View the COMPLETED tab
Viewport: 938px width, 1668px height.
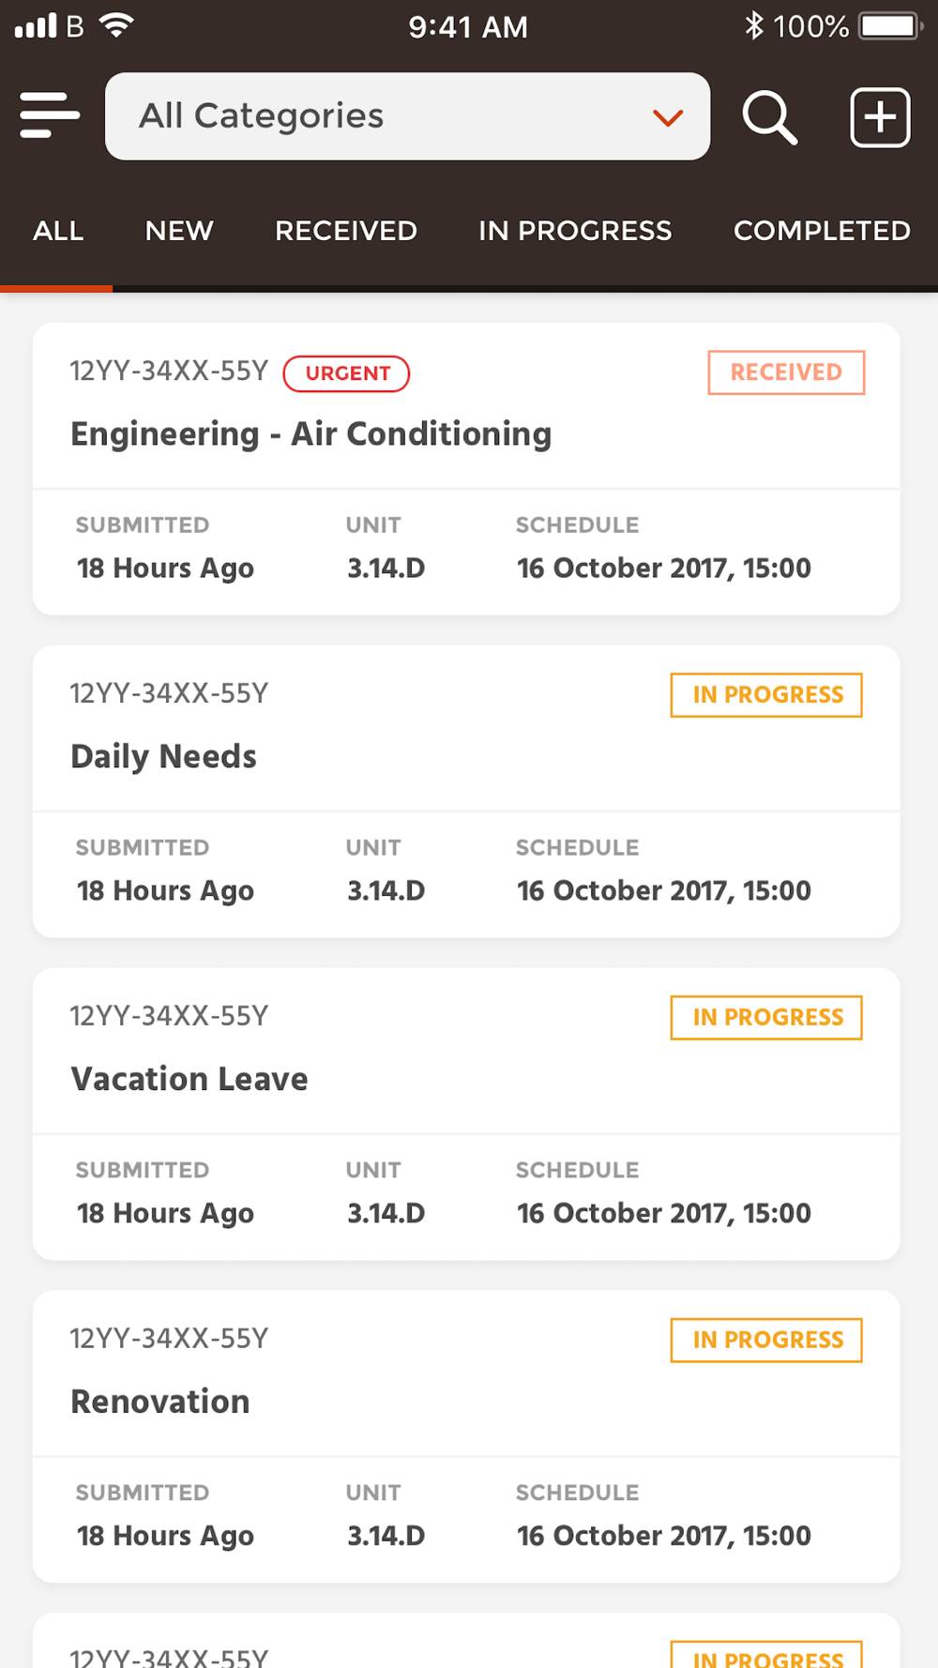point(822,231)
